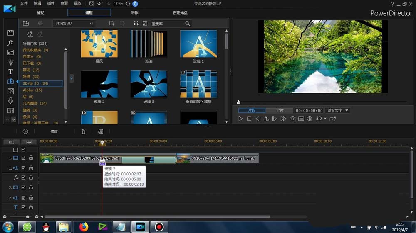Click the timeline storyboard view icon
The image size is (416, 233).
click(11, 142)
